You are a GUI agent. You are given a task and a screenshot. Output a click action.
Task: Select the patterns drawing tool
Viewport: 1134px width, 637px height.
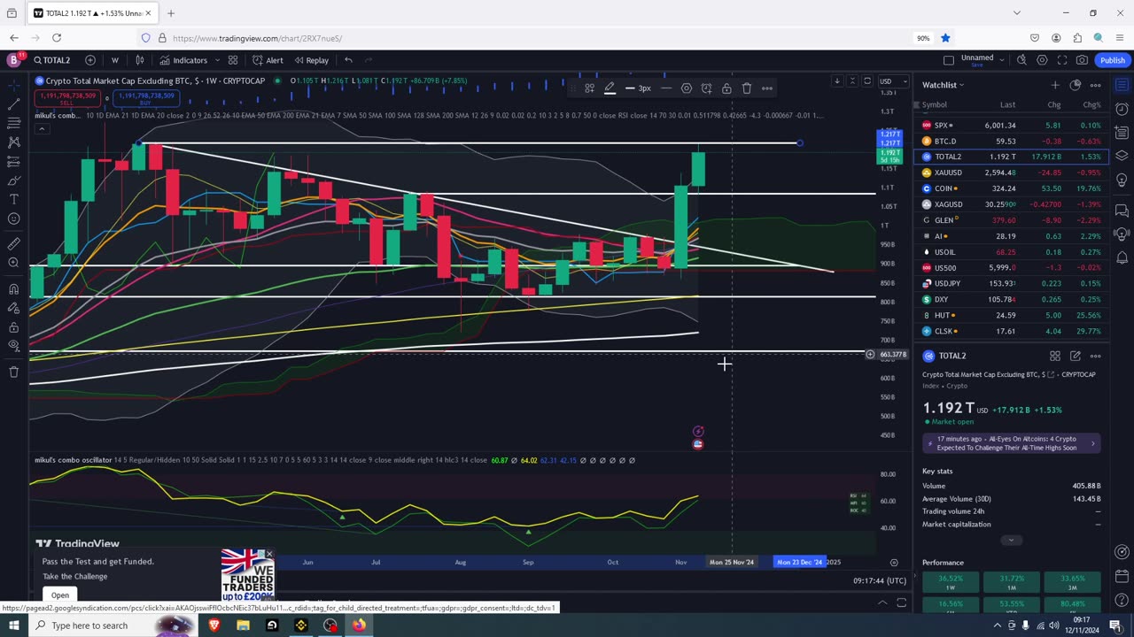(13, 142)
